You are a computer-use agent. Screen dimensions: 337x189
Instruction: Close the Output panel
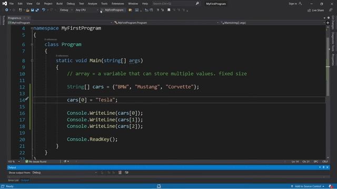[328, 167]
